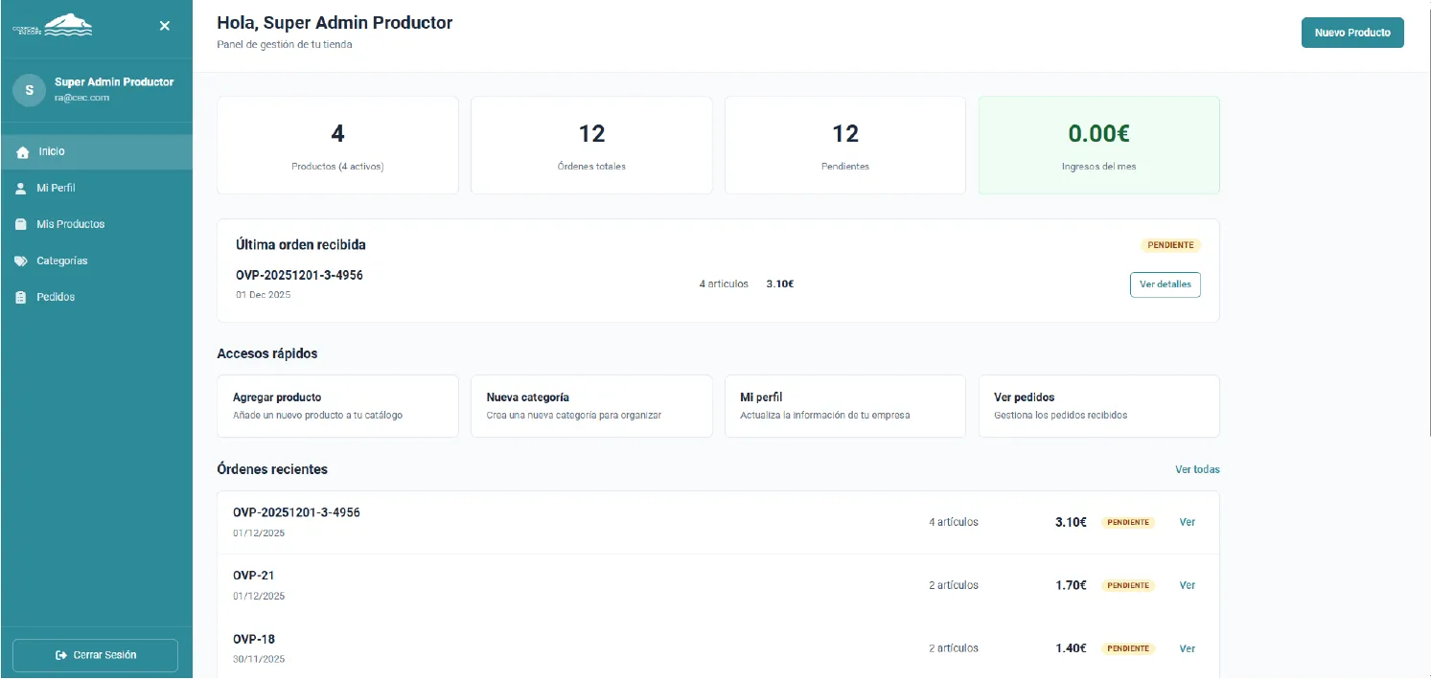Click the user avatar circle with S
The image size is (1431, 680).
pos(29,90)
